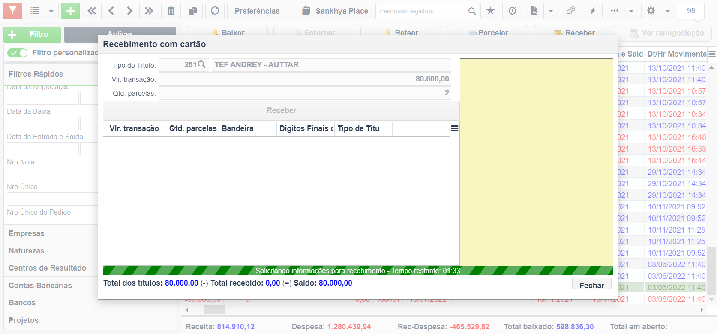
Task: Expand the Empresas filter section
Action: coord(51,233)
